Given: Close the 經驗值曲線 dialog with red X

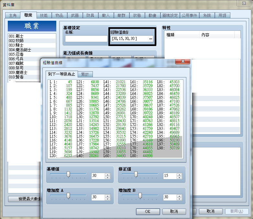Looking at the screenshot, I should click(x=183, y=61).
